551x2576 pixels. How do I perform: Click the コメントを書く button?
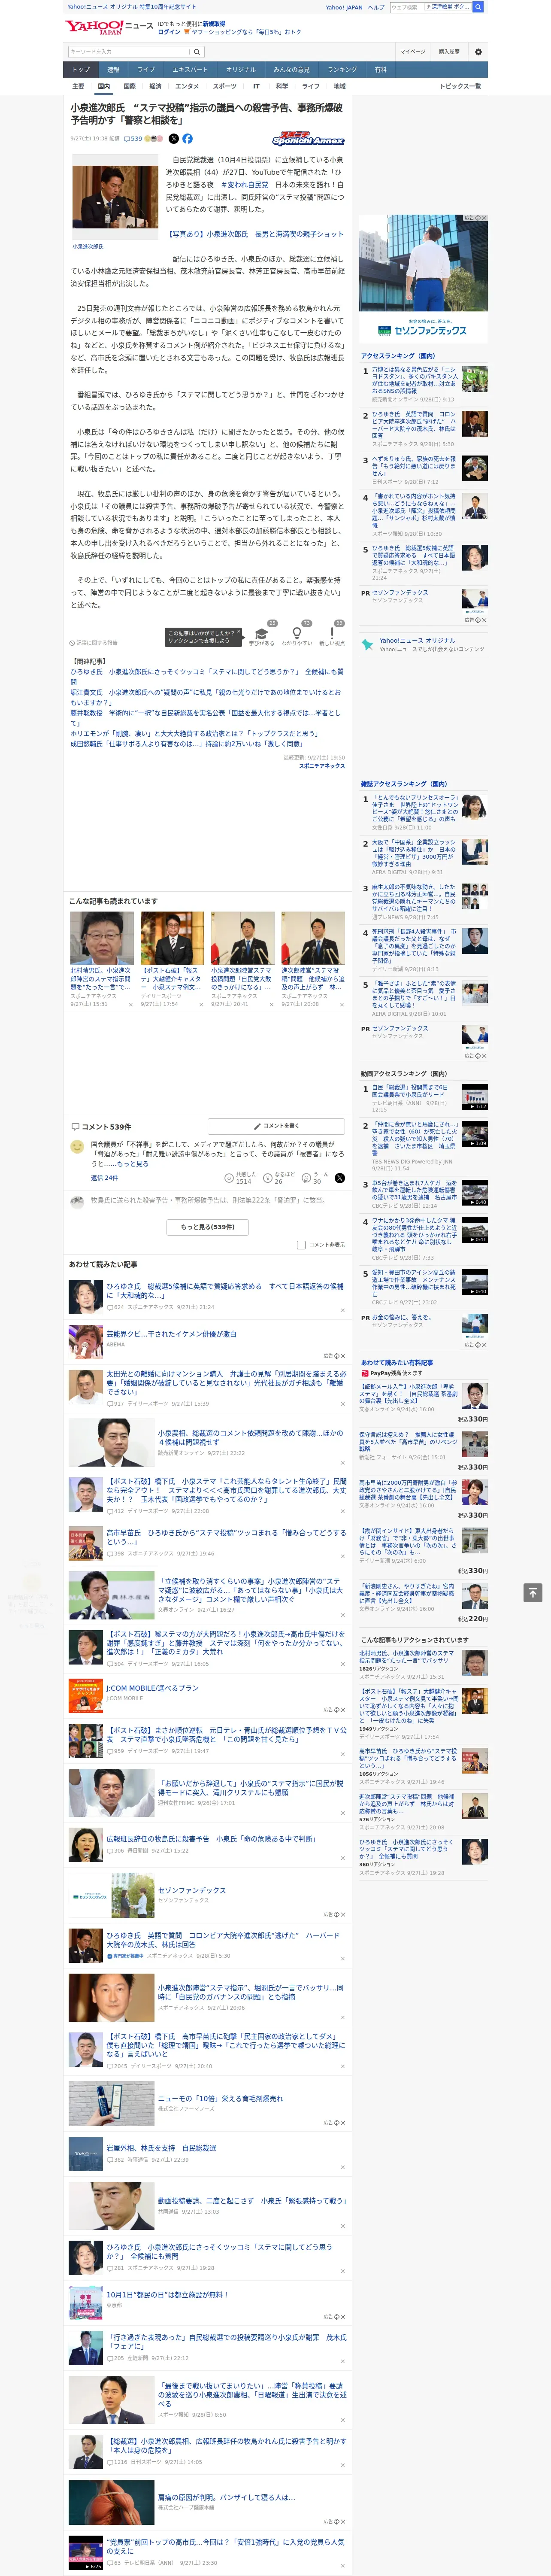[x=276, y=1126]
